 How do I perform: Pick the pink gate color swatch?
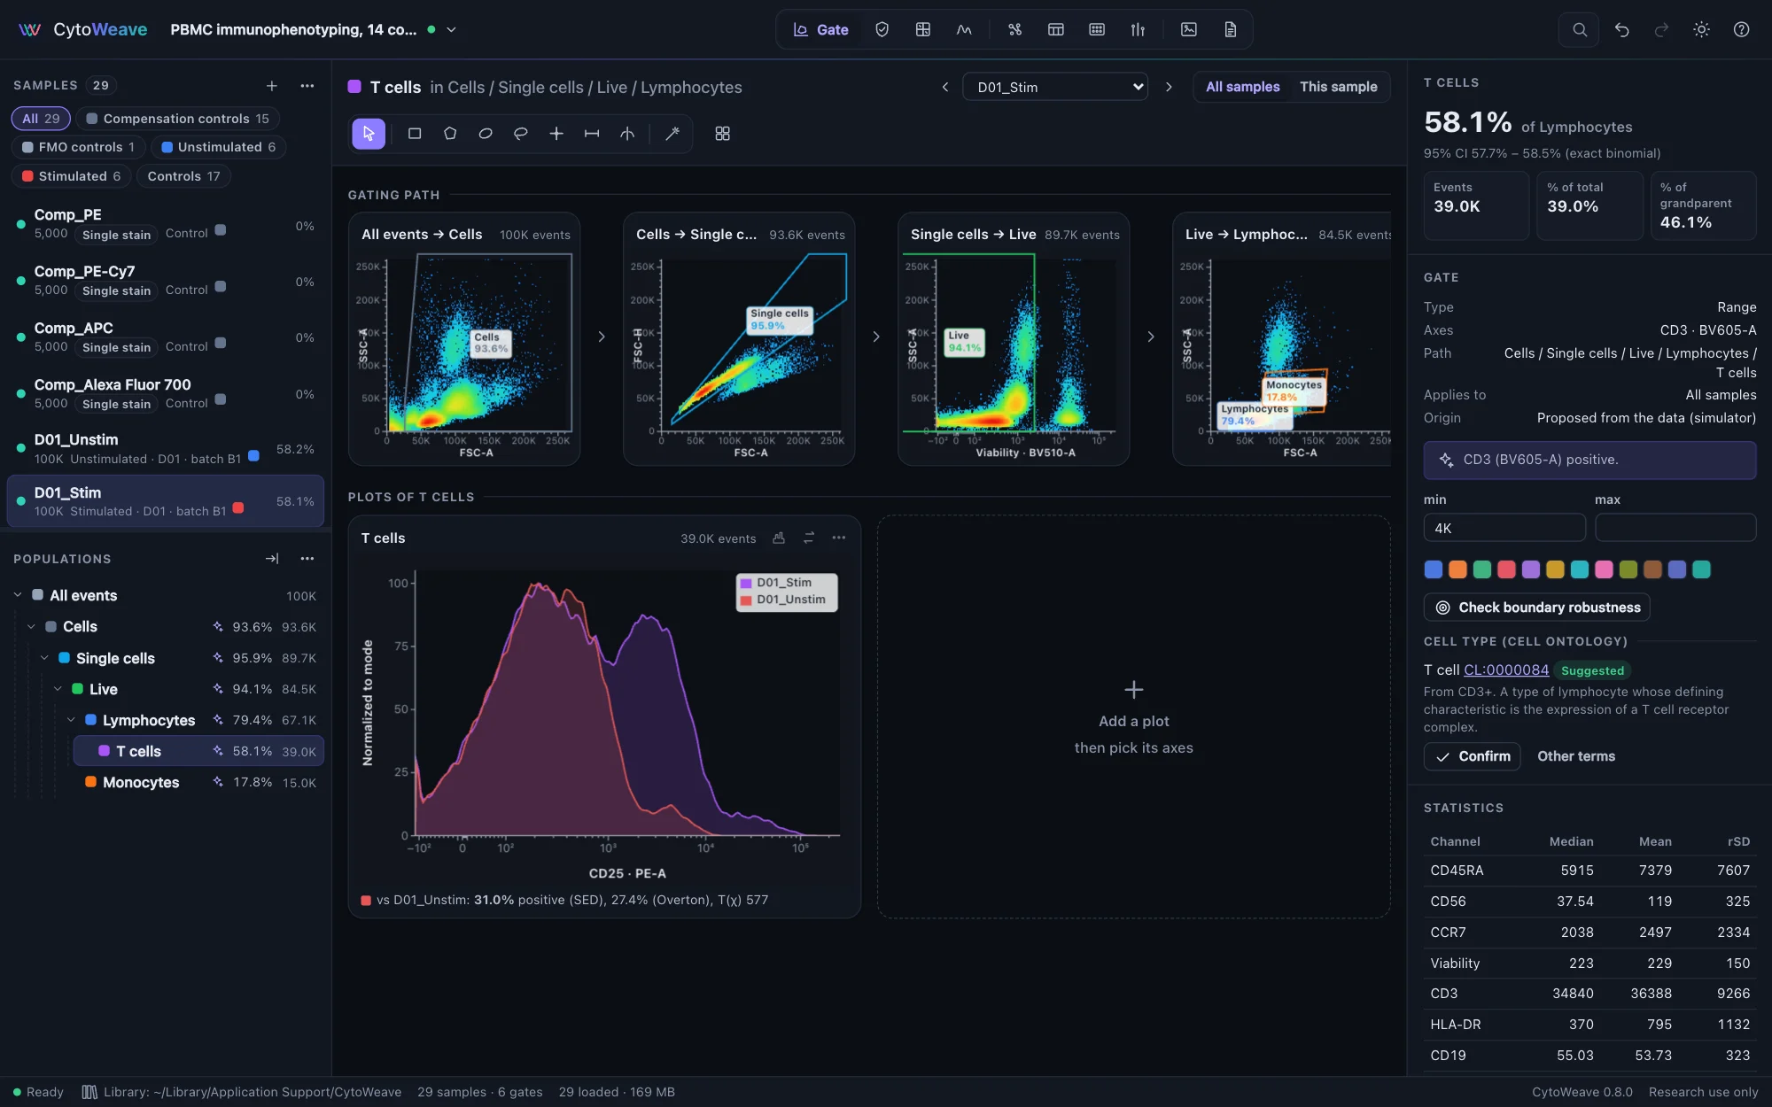coord(1604,569)
